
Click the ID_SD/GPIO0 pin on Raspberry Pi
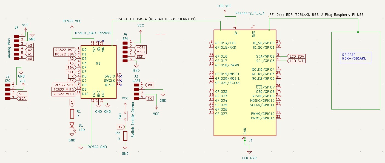[264, 43]
